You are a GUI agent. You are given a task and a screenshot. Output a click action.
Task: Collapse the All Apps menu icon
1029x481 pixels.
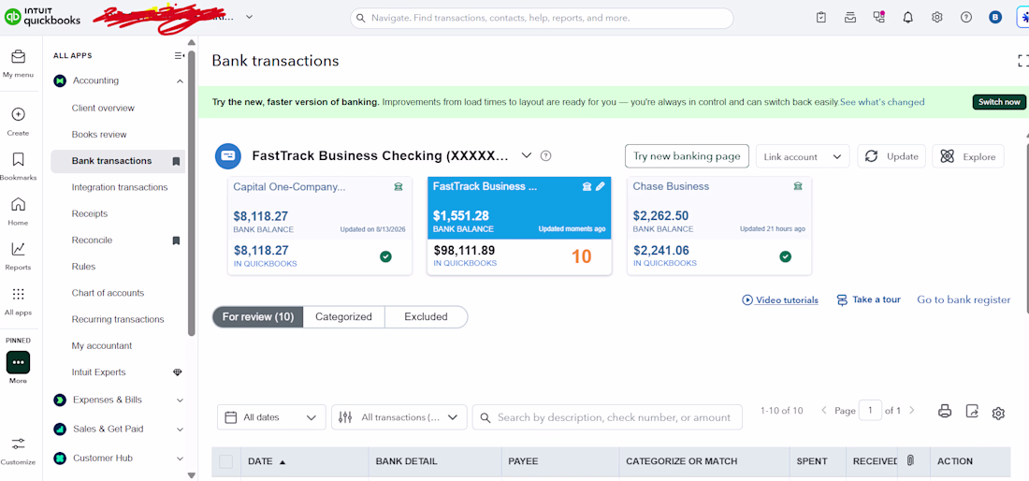(x=180, y=56)
